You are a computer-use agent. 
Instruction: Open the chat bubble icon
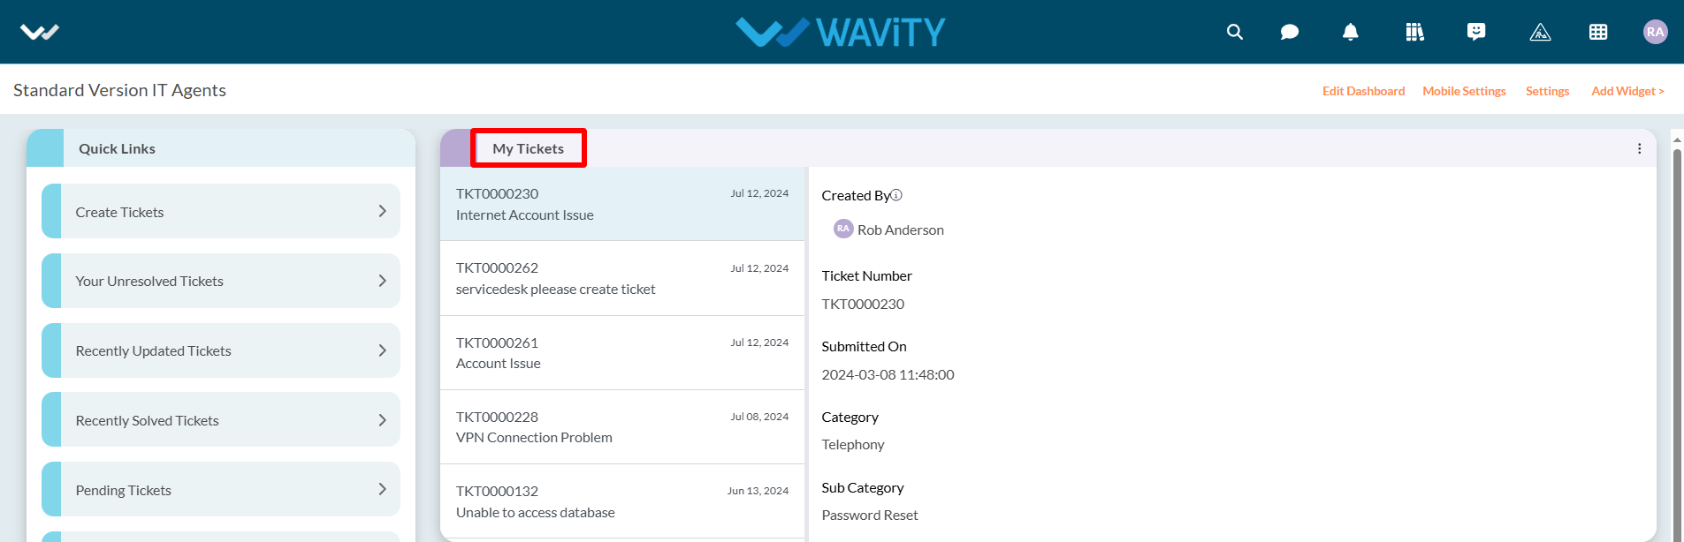coord(1290,32)
